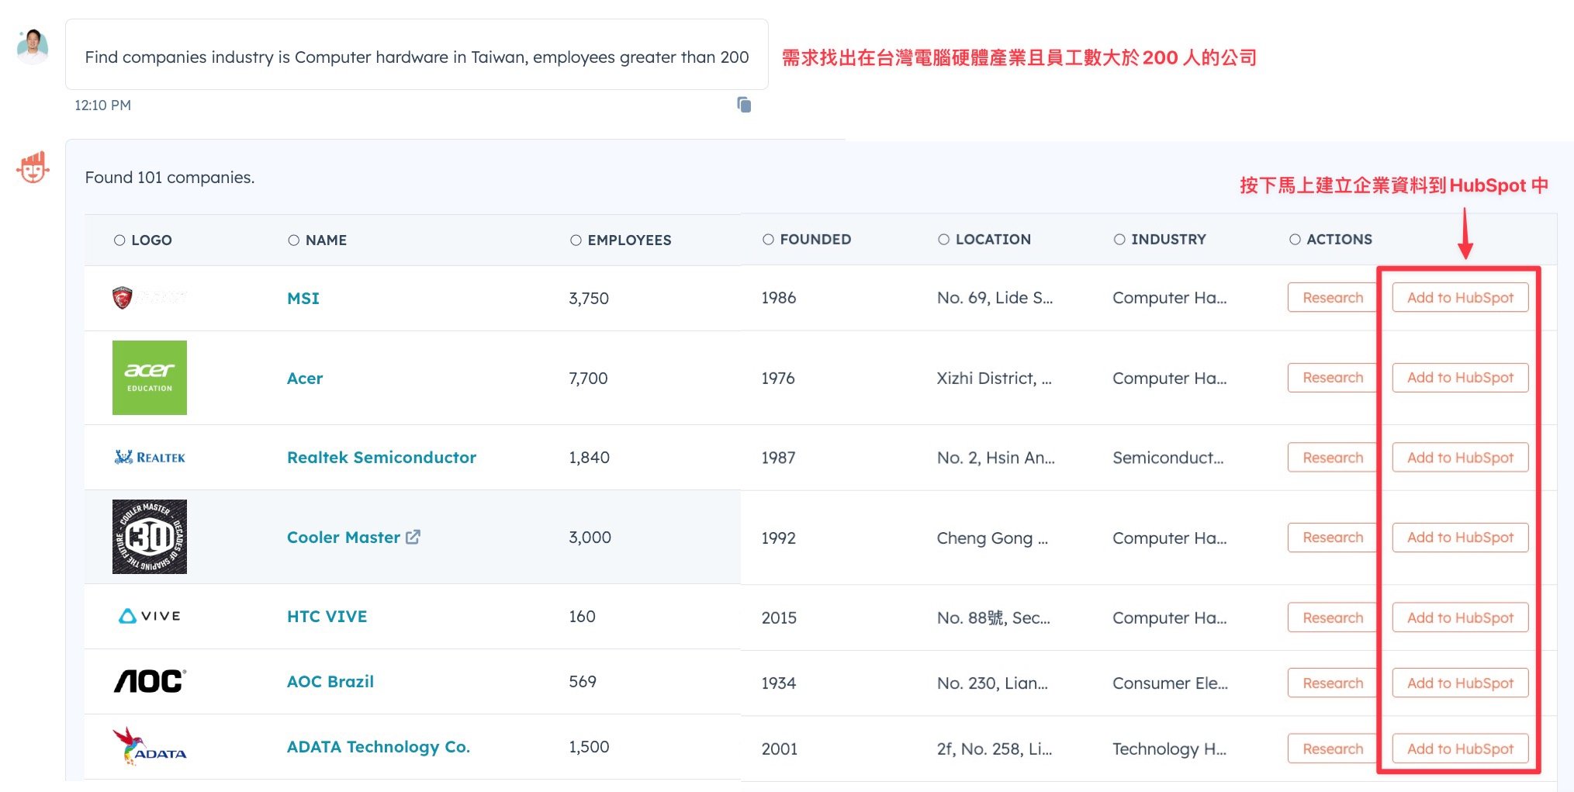The height and width of the screenshot is (792, 1574).
Task: Click the Realtek crab logo
Action: click(149, 457)
